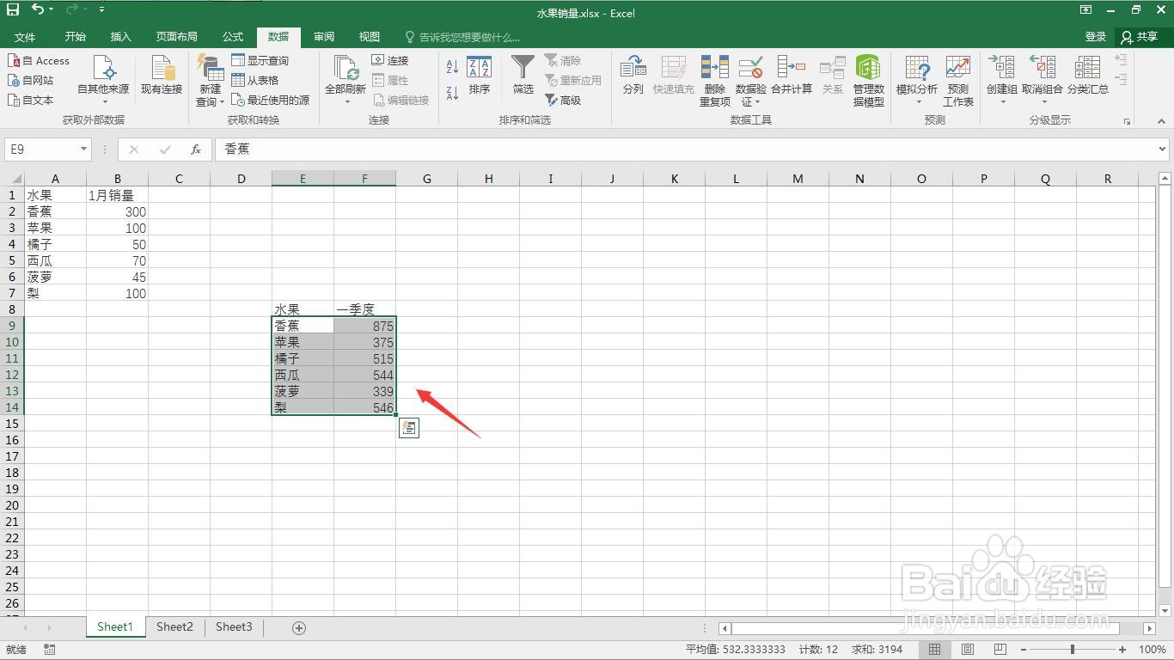
Task: Expand the Ungroup (取消组合) dropdown
Action: pyautogui.click(x=1043, y=95)
